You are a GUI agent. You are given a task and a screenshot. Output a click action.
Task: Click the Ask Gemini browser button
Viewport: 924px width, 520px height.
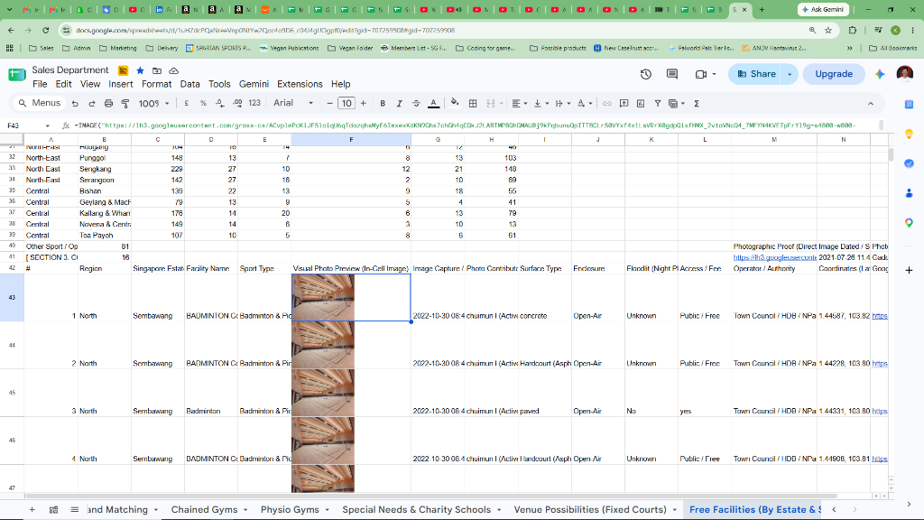pos(823,9)
